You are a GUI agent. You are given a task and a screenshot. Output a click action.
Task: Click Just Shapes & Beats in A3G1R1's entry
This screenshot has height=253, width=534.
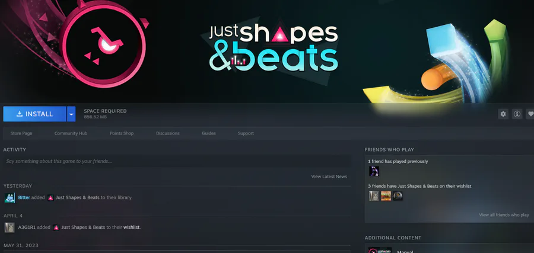pos(83,227)
